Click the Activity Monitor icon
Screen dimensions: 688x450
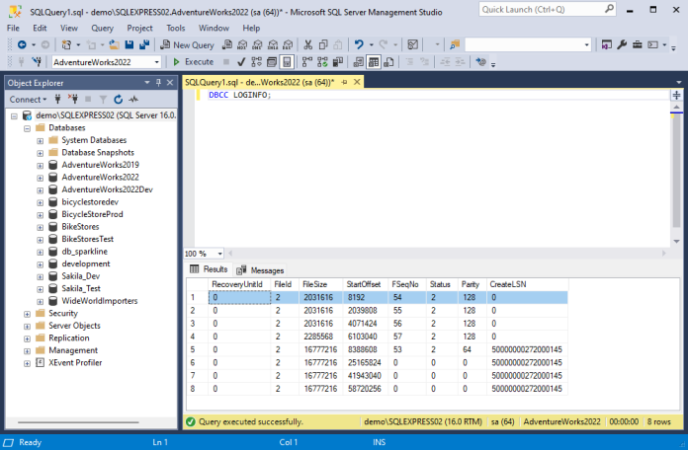coord(412,44)
